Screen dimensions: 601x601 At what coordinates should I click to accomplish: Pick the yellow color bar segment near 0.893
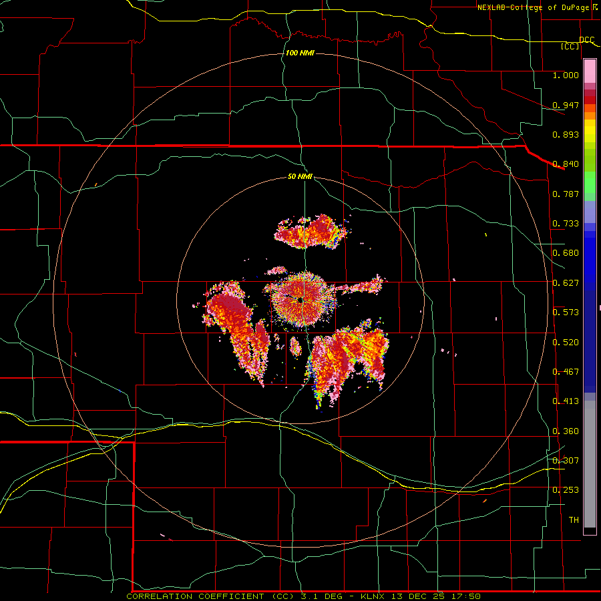click(590, 134)
